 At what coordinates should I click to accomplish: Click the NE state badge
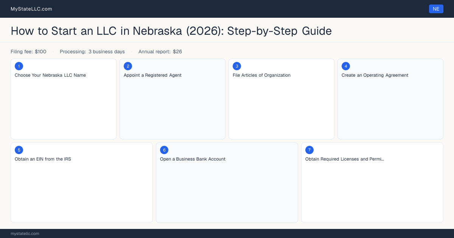tap(436, 9)
